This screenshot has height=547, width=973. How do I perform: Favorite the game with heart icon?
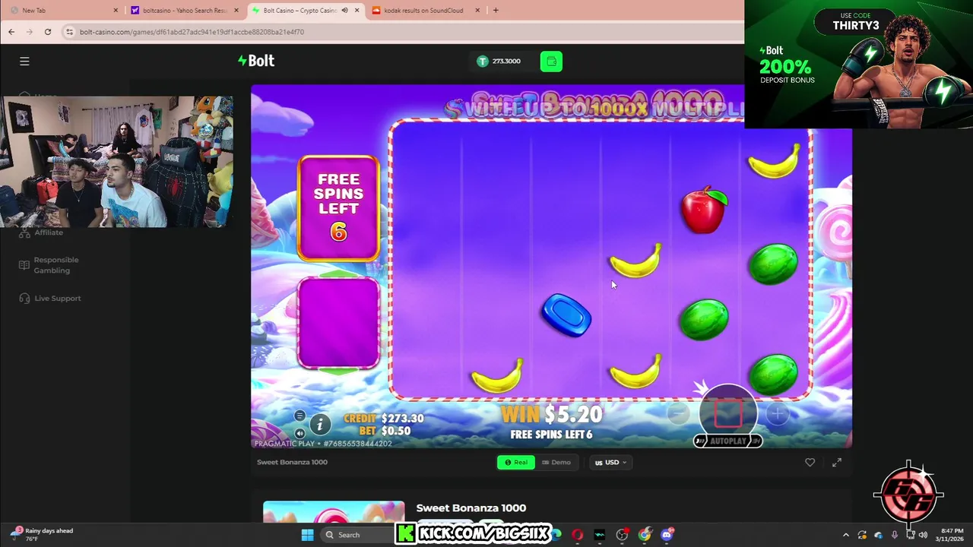pyautogui.click(x=810, y=462)
